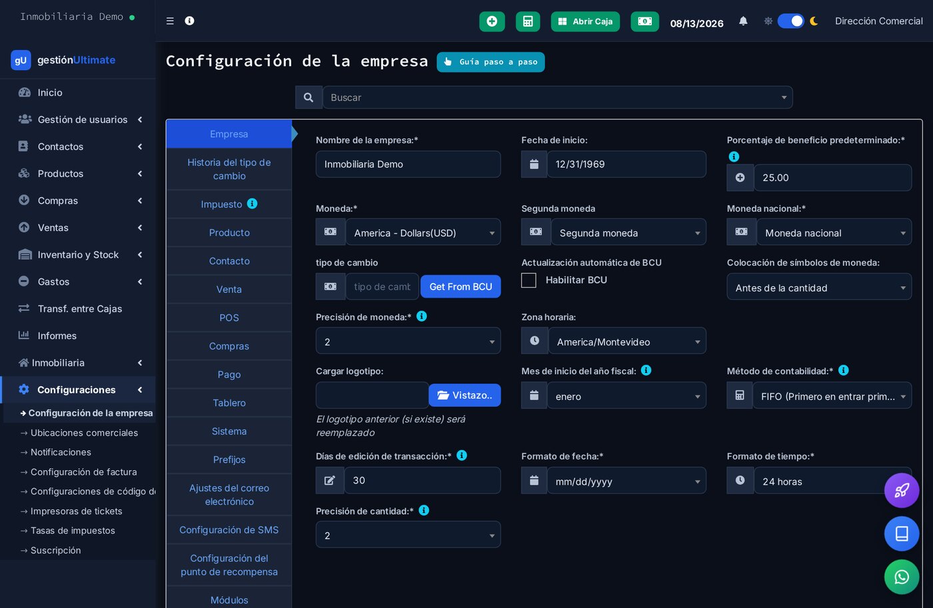Click the Abrir Caja button
Image resolution: width=933 pixels, height=608 pixels.
coord(585,21)
